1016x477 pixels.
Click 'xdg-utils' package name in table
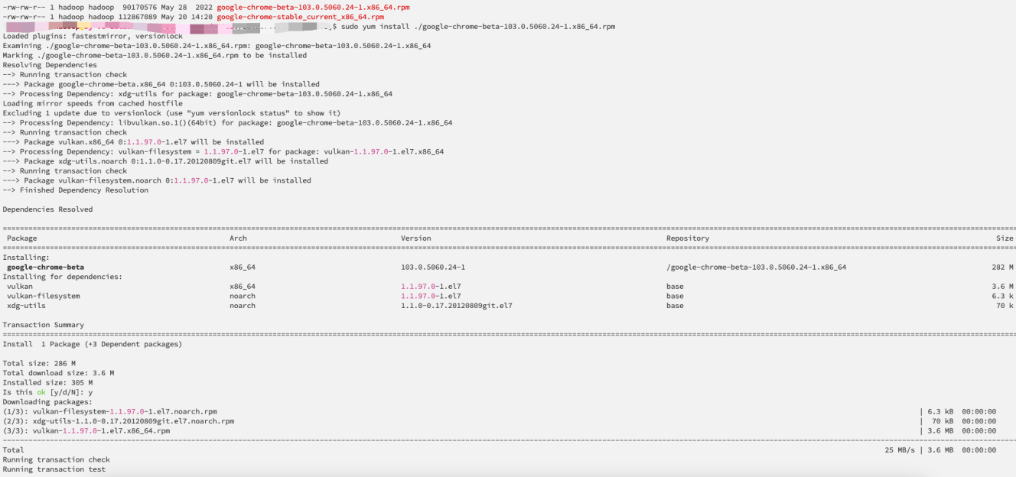point(26,306)
